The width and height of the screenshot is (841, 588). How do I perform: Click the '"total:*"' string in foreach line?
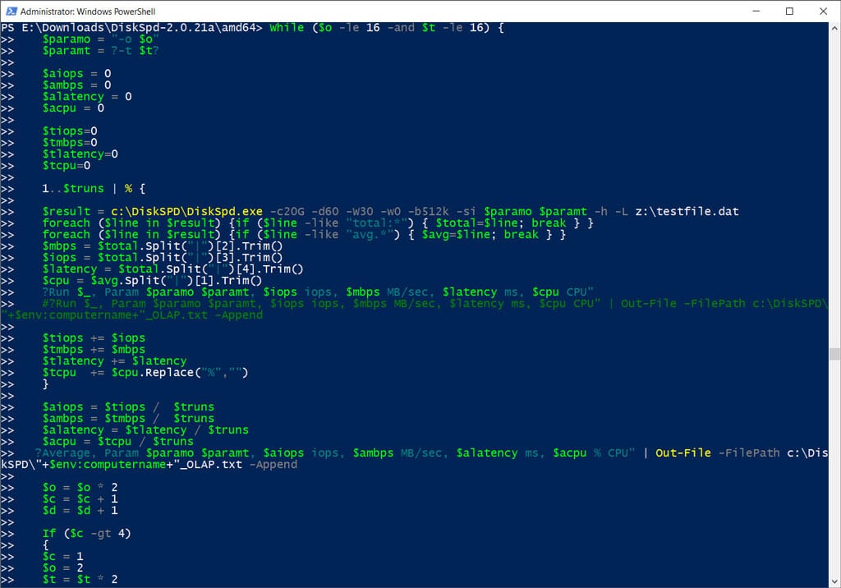click(376, 223)
